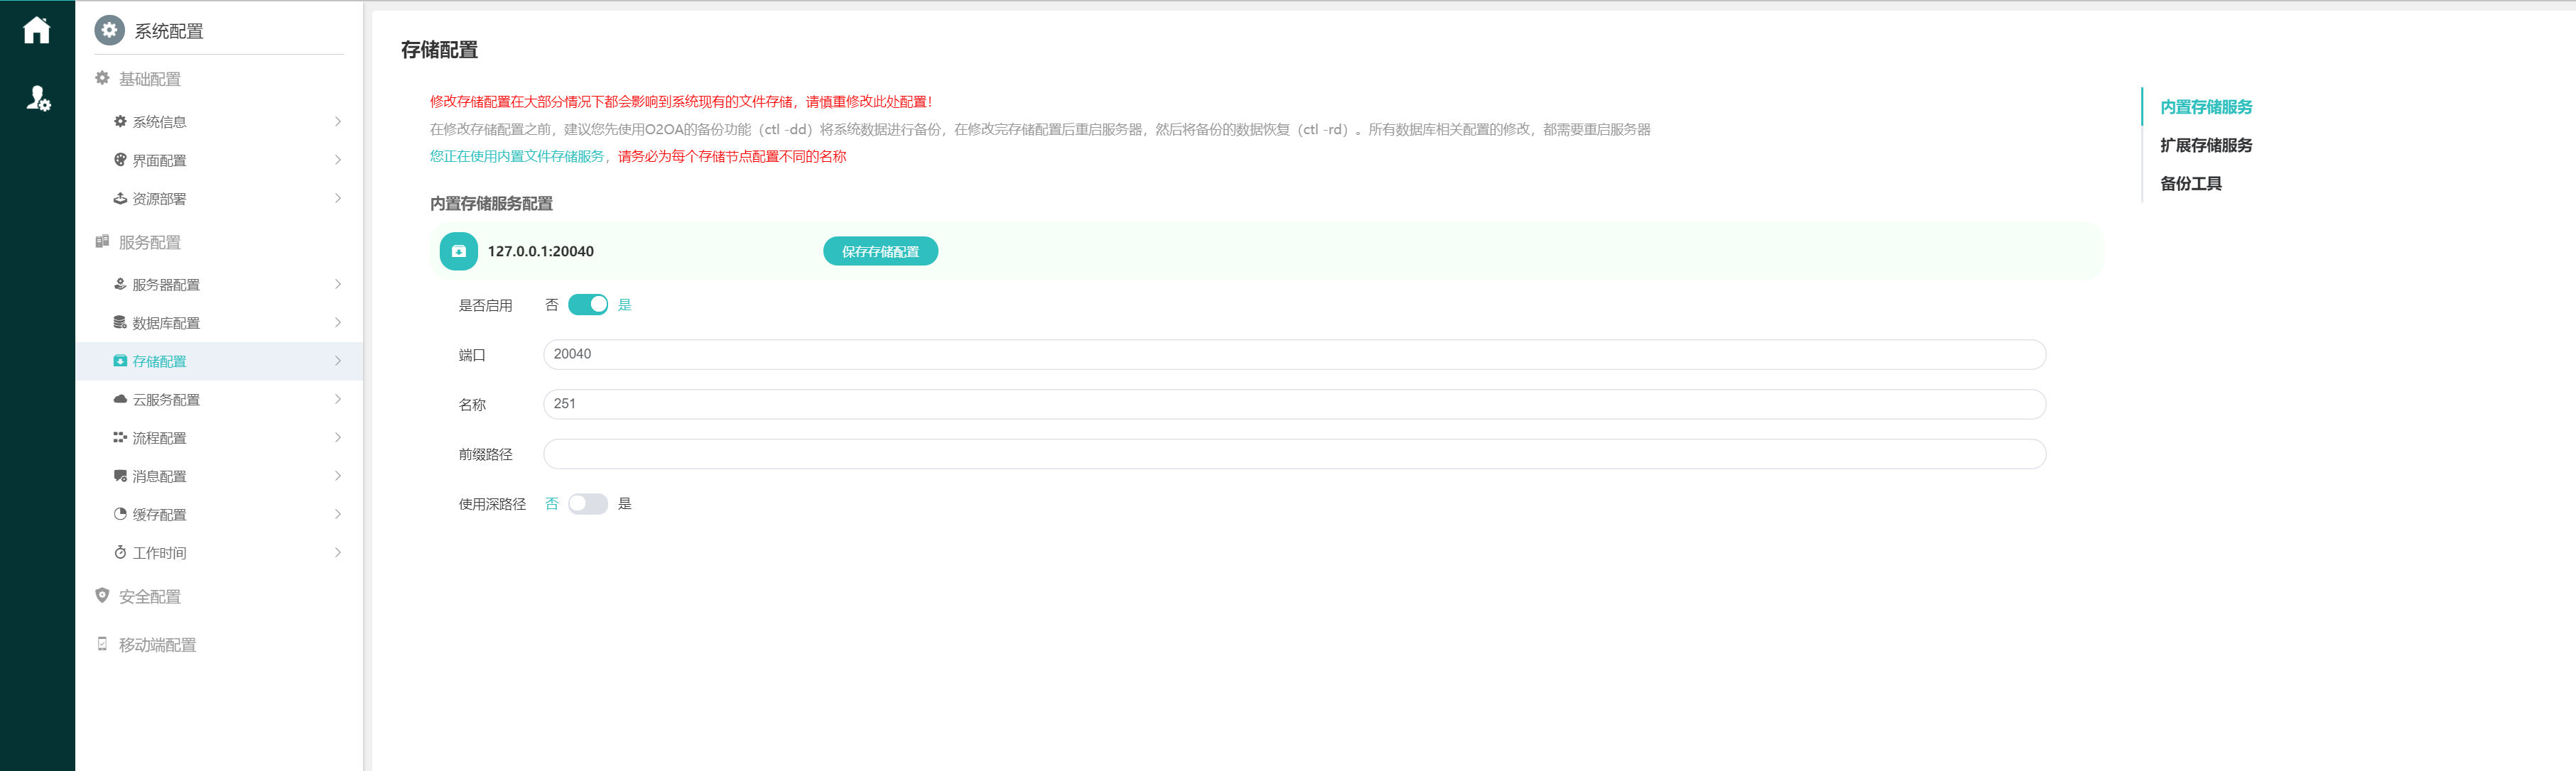This screenshot has width=2576, height=771.
Task: Click the home icon in left bar
Action: (x=37, y=30)
